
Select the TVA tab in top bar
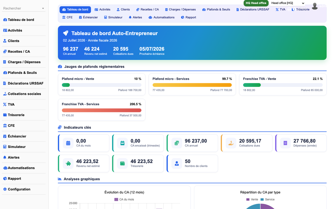(x=280, y=9)
